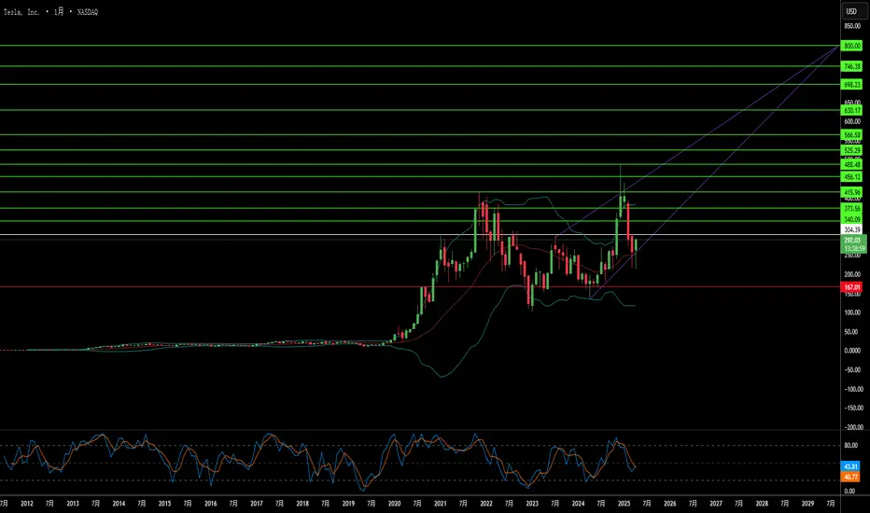
Task: Select the 800.00 price level label
Action: (x=851, y=46)
